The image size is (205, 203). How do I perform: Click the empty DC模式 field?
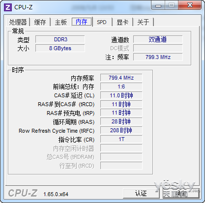coord(158,48)
